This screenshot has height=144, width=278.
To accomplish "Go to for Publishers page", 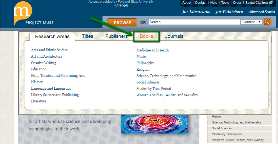I will pyautogui.click(x=229, y=12).
